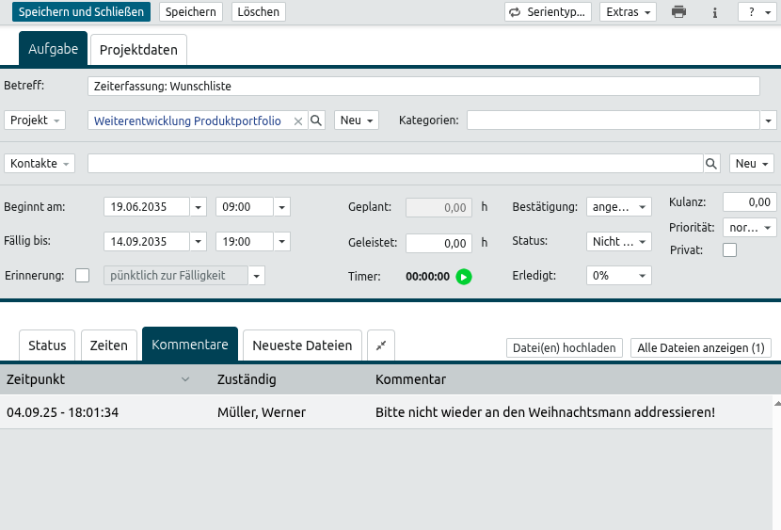Click the search icon next to project field

pyautogui.click(x=317, y=120)
